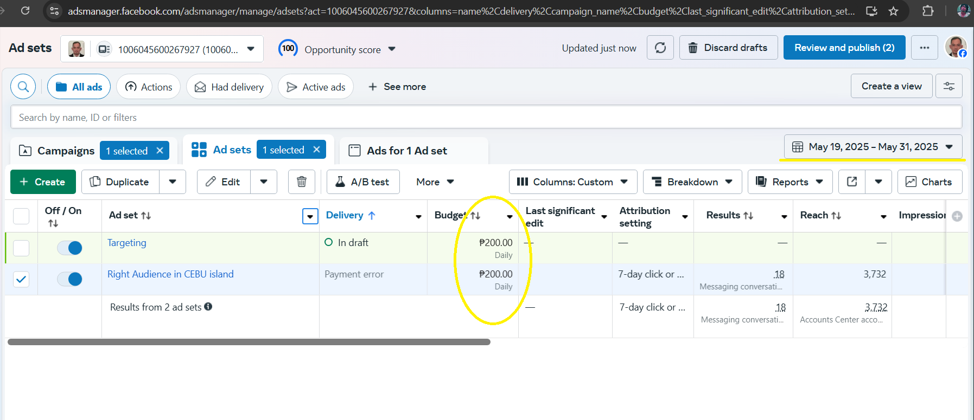Open the Ad set column options dropdown
Screen dimensions: 974x420
310,216
